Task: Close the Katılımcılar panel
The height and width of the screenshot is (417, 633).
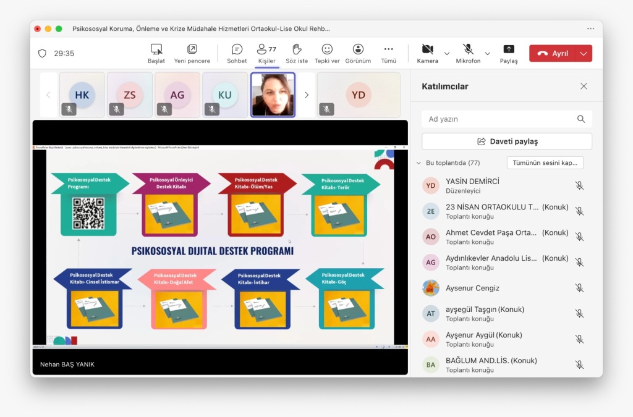Action: [x=584, y=86]
